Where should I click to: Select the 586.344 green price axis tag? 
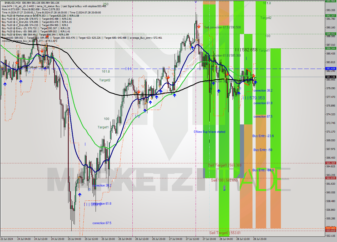point(331,48)
